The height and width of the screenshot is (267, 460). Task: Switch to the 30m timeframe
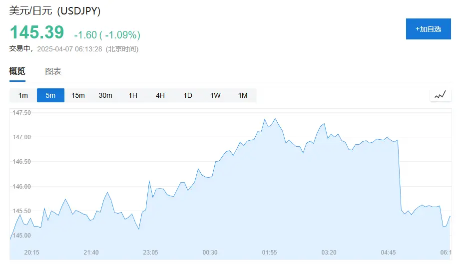(x=105, y=95)
